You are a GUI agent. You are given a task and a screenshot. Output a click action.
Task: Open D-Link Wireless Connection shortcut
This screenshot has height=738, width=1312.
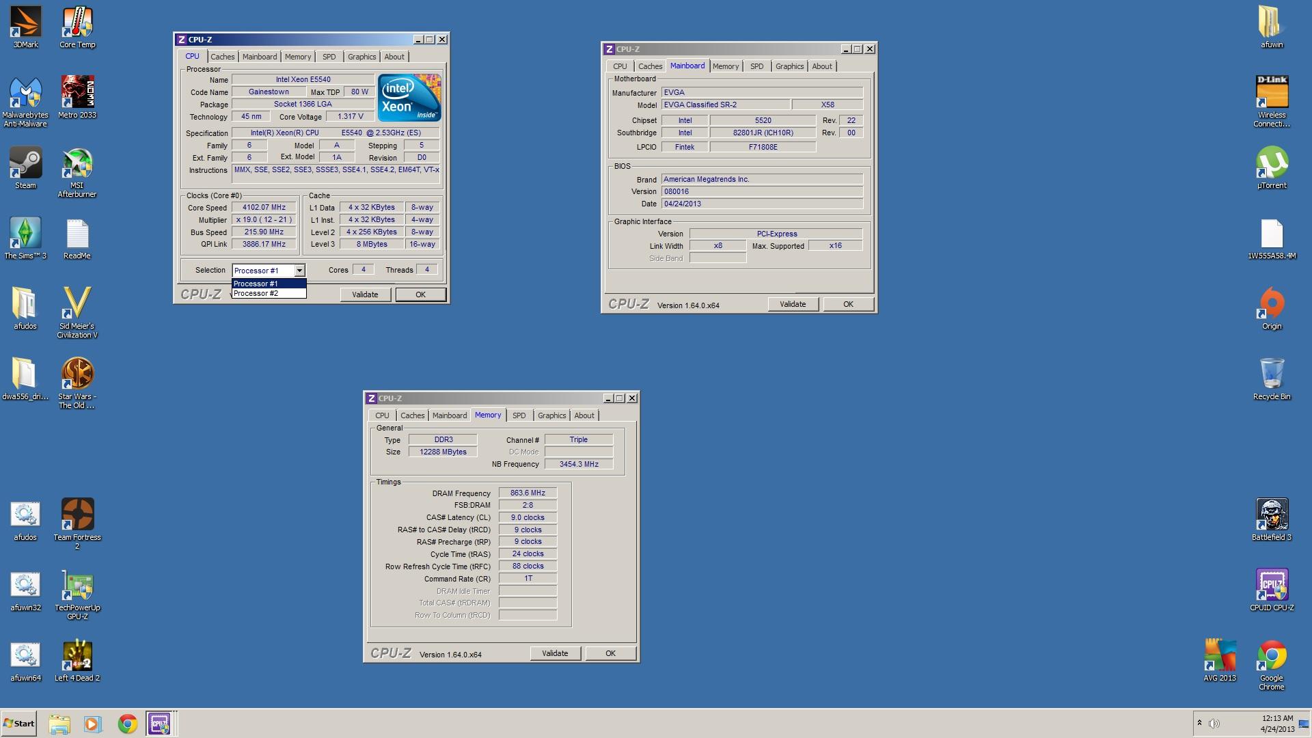point(1272,101)
